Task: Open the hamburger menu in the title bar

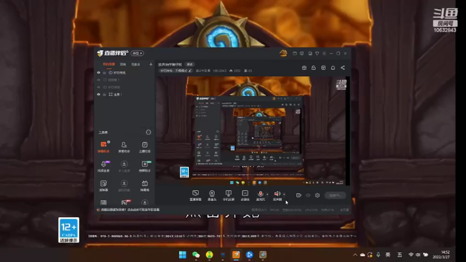Action: tap(324, 54)
